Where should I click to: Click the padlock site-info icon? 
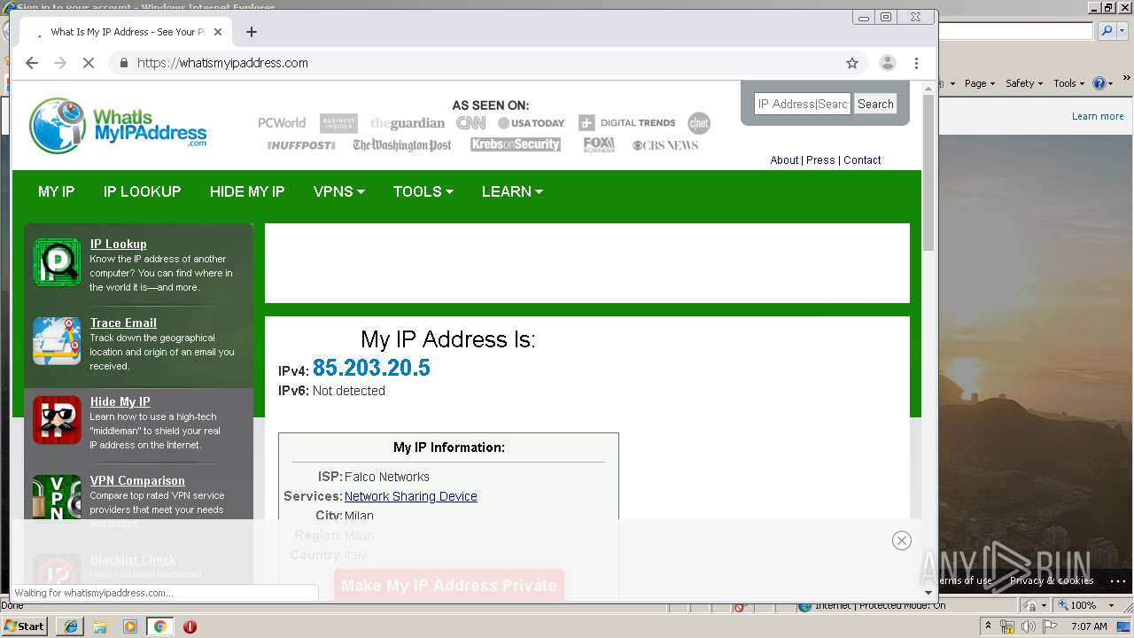[x=123, y=63]
